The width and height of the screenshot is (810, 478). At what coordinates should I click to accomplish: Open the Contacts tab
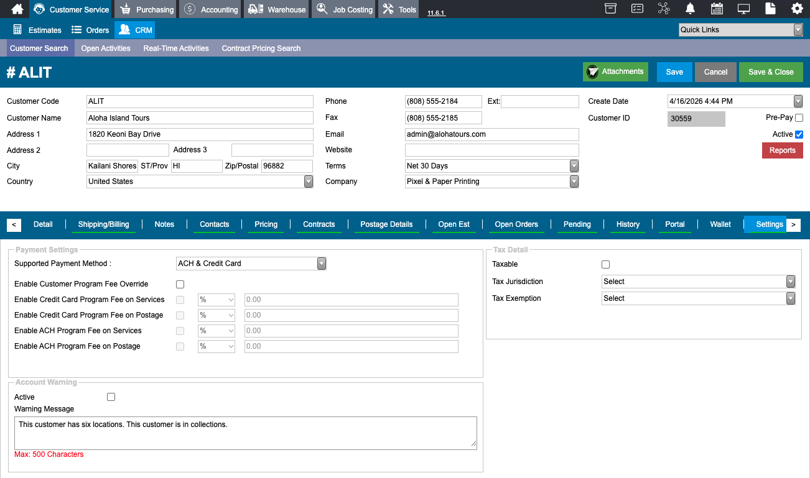tap(215, 224)
